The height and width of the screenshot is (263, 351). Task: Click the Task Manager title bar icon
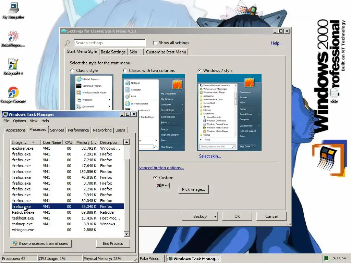click(5, 114)
